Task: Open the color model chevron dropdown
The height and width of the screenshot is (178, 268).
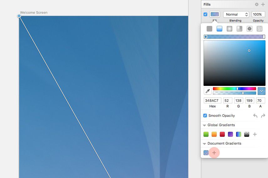Action: 261,91
